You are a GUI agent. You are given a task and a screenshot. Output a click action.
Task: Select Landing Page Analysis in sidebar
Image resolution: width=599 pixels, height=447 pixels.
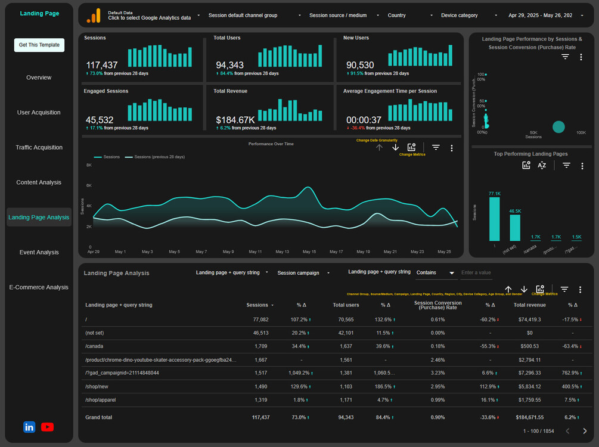click(x=39, y=218)
